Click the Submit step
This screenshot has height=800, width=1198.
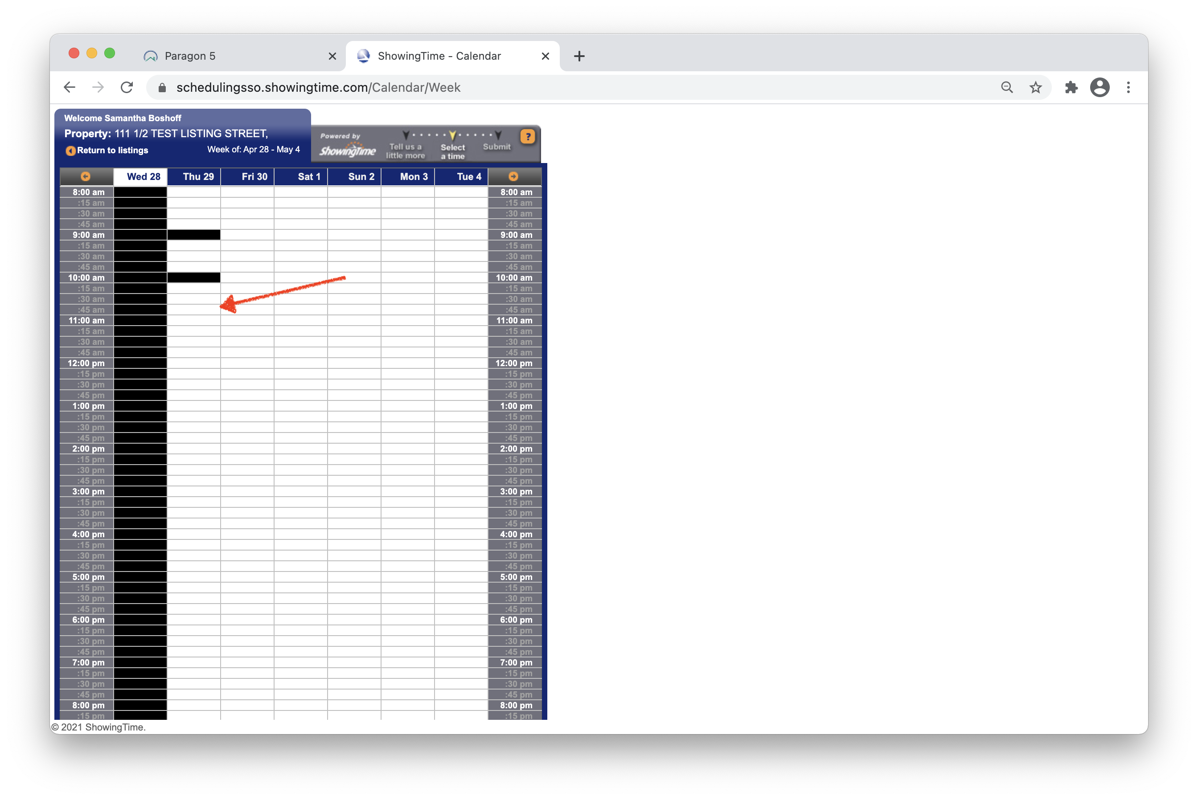[x=496, y=147]
